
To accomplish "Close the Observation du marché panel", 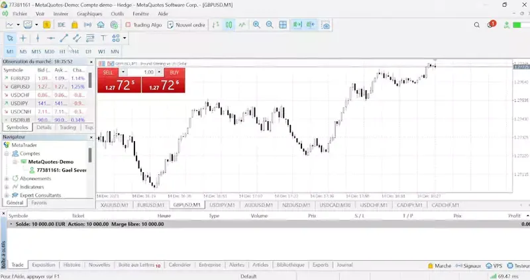I will coord(91,62).
